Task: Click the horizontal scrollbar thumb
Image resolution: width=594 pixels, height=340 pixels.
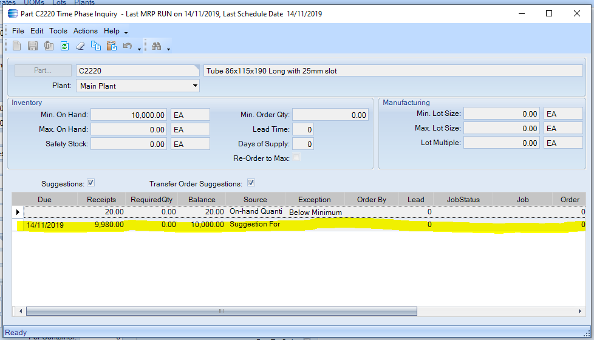Action: (222, 311)
